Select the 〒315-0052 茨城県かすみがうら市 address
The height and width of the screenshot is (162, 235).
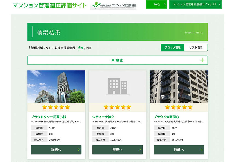coord(117,122)
